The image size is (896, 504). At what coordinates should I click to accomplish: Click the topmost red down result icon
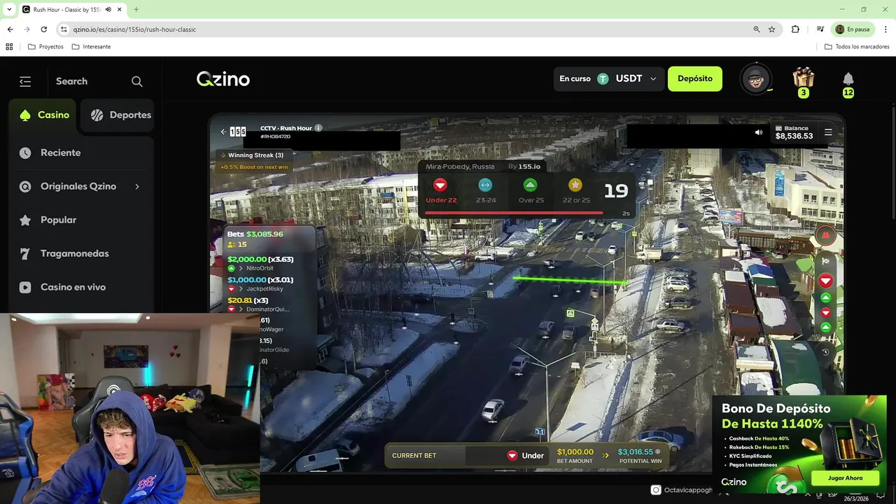point(825,281)
